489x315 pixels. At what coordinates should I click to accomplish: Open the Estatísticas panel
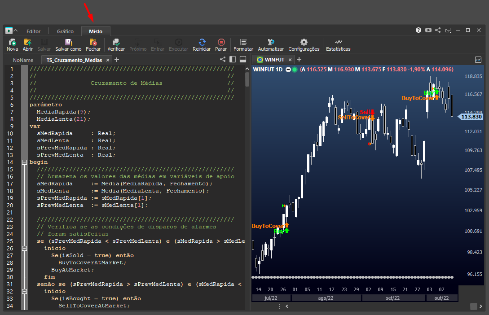(x=338, y=45)
